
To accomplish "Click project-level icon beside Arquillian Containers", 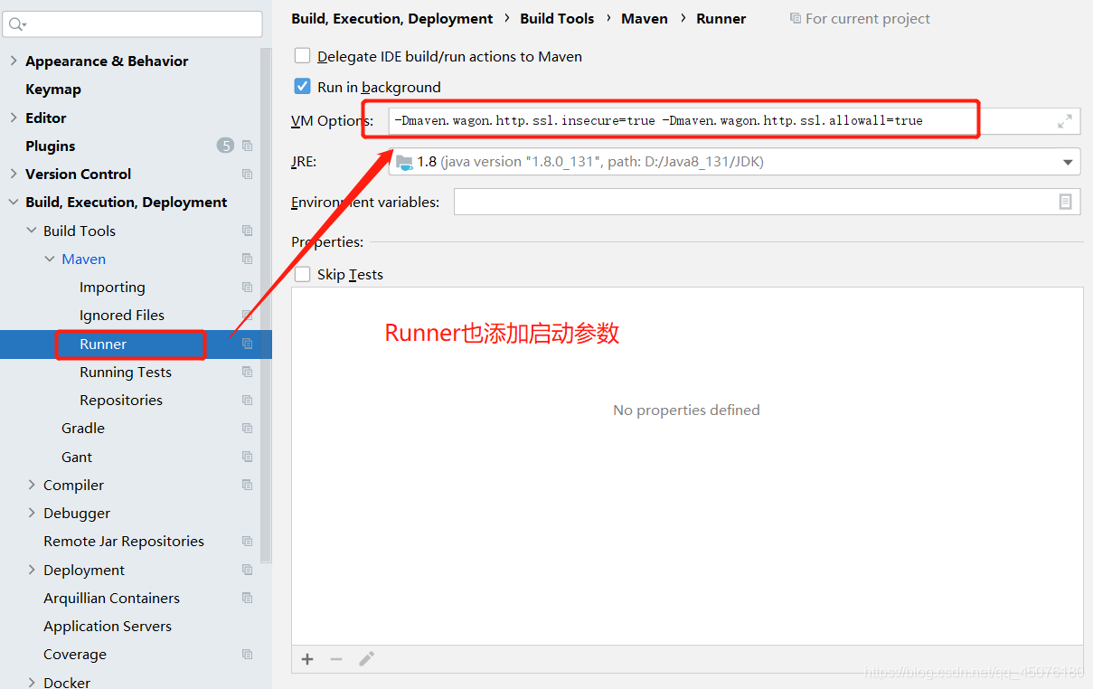I will [247, 598].
